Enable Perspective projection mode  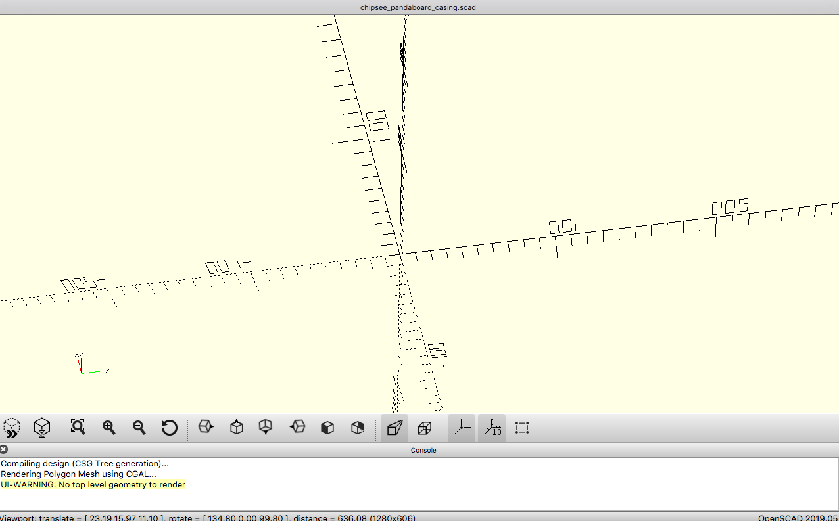pos(395,428)
